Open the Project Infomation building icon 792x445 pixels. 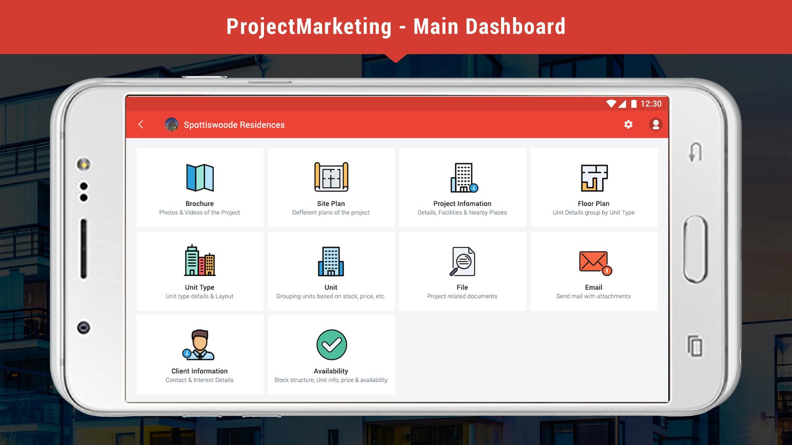tap(464, 178)
